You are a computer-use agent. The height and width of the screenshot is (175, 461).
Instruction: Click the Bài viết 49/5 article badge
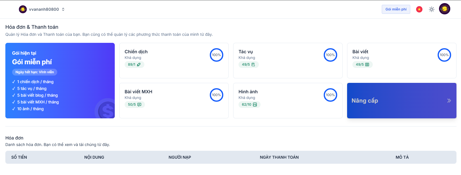[362, 65]
